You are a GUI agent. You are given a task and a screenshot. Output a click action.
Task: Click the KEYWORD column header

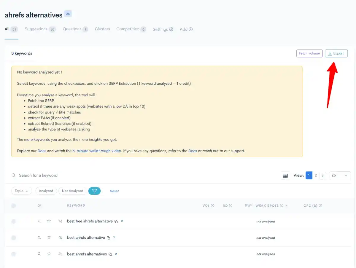coord(76,205)
